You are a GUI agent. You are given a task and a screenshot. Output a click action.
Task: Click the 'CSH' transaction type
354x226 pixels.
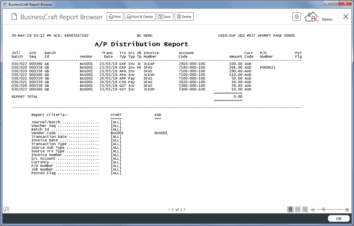point(123,82)
